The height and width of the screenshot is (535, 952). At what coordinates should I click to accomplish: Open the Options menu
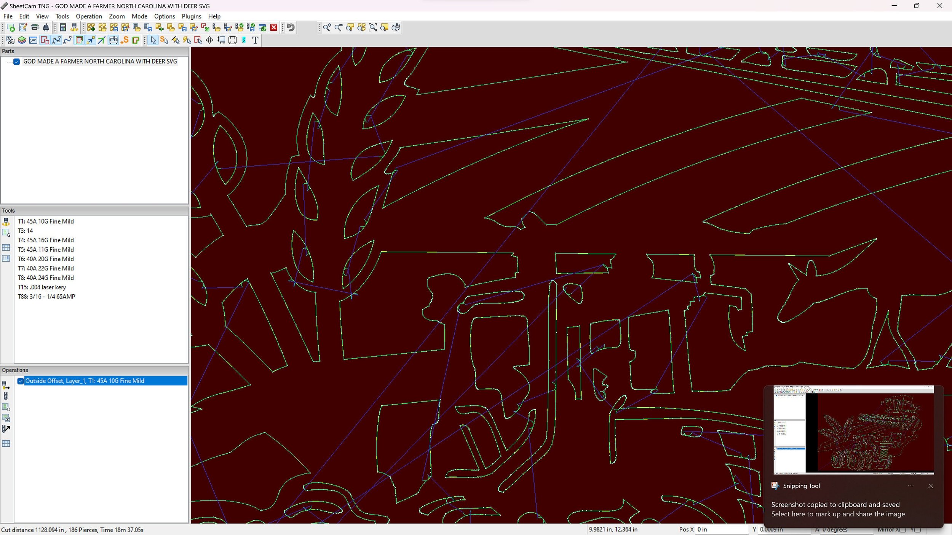pyautogui.click(x=165, y=16)
